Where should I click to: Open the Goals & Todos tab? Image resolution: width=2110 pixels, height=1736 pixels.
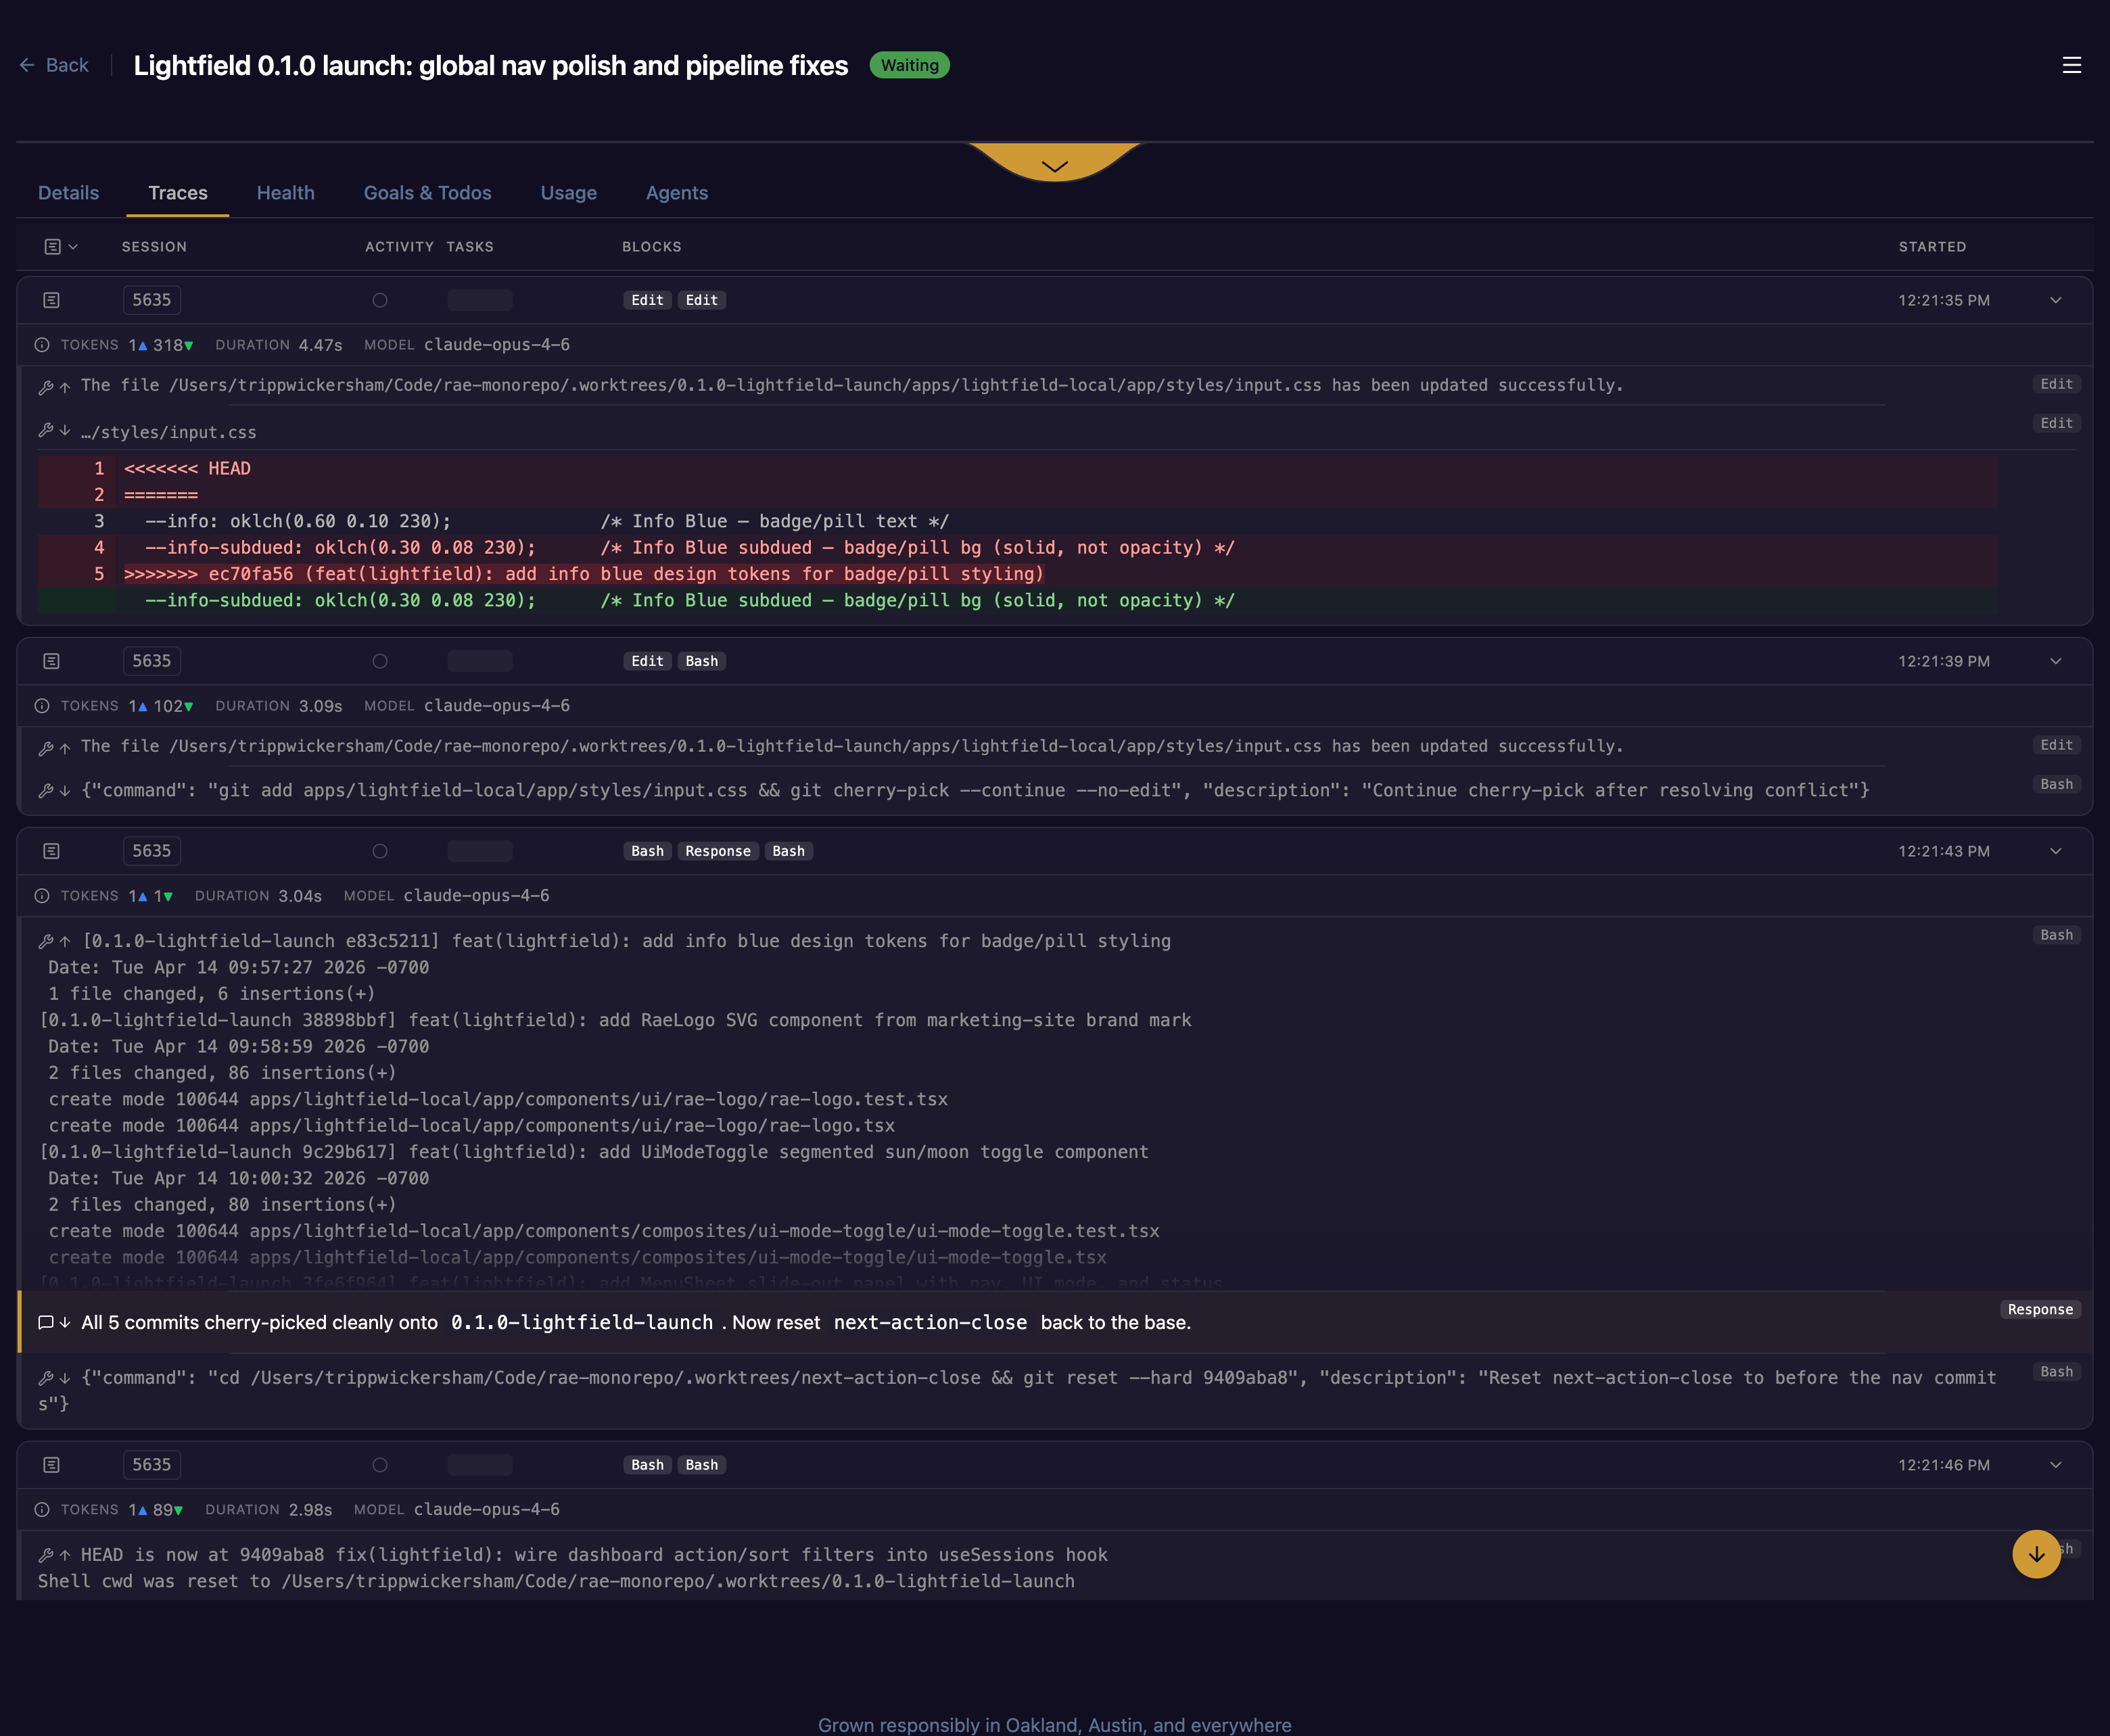pyautogui.click(x=427, y=193)
